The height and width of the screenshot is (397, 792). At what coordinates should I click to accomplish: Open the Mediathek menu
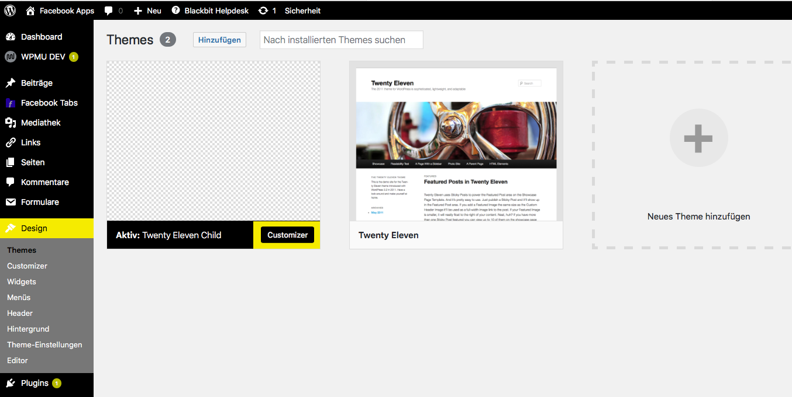point(47,123)
